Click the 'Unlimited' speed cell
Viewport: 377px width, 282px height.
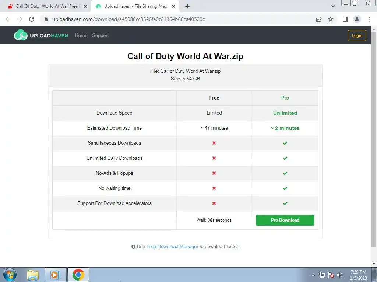point(285,113)
